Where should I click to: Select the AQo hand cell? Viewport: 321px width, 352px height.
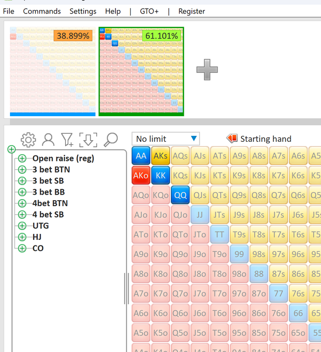pyautogui.click(x=141, y=195)
